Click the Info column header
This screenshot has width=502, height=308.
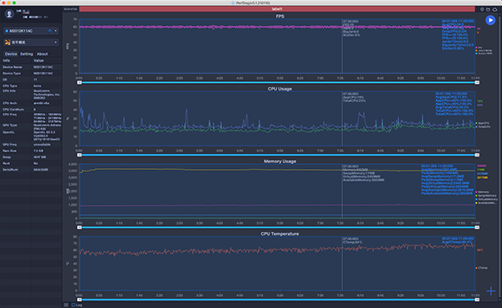(7, 60)
